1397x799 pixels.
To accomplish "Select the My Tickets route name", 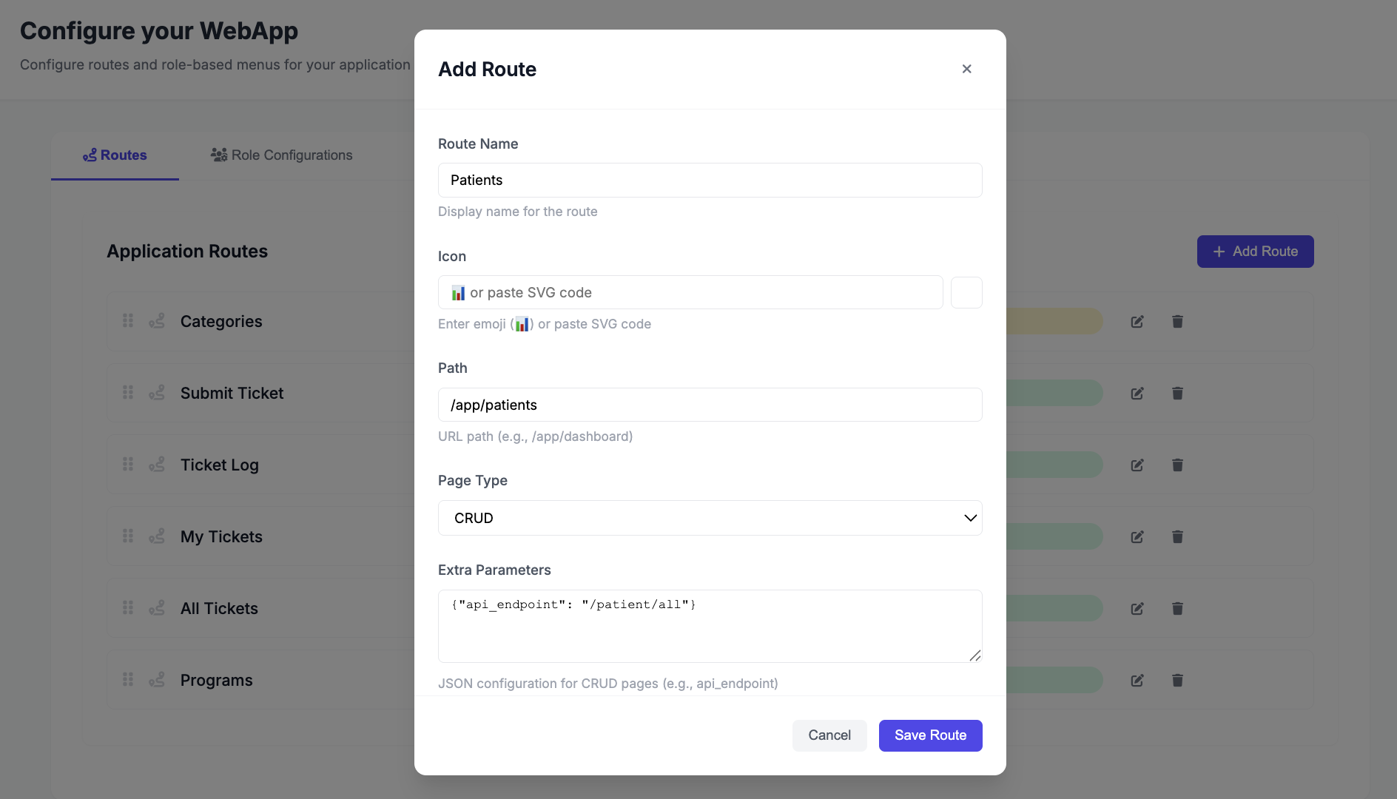I will (221, 536).
